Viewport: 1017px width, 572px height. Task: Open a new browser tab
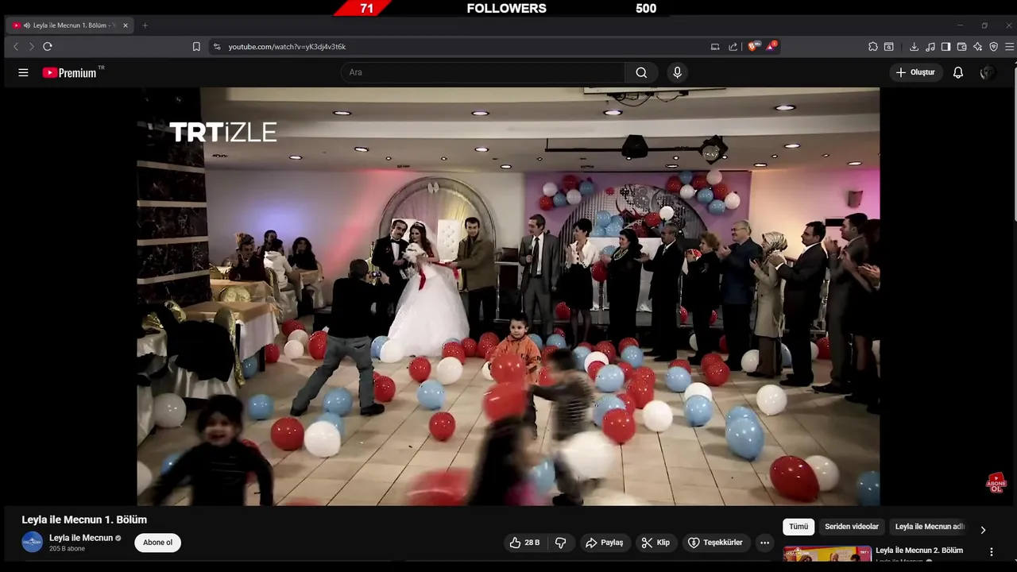click(x=145, y=25)
